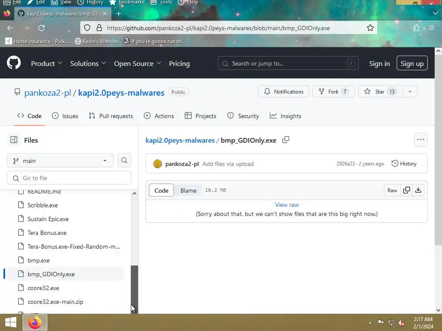
Task: Click the pankoza2-pl owner link
Action: click(47, 93)
